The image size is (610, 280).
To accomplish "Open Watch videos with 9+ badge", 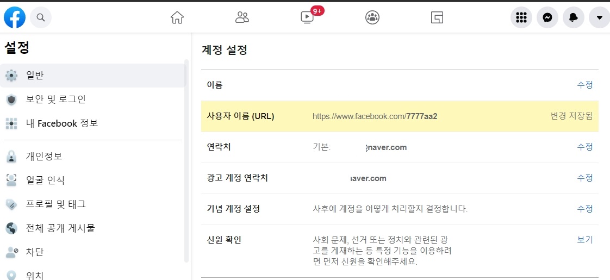I will 308,17.
